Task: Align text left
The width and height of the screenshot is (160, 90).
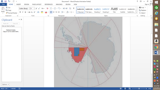Action: tap(51, 12)
